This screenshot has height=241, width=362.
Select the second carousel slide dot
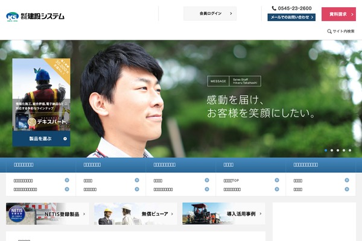coord(332,151)
